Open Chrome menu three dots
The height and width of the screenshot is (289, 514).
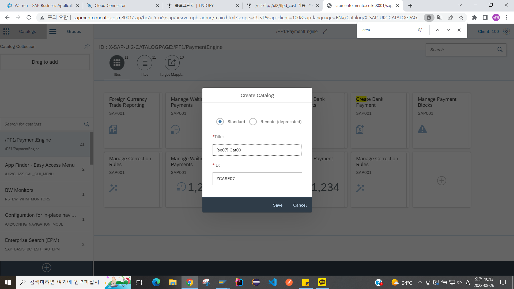tap(507, 17)
